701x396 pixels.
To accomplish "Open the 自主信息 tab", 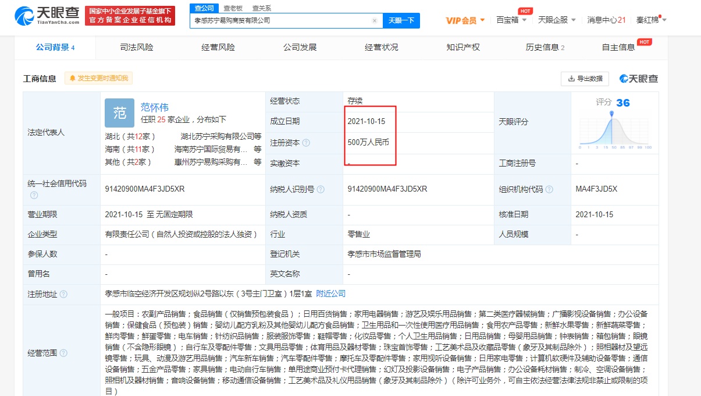I will coord(618,47).
